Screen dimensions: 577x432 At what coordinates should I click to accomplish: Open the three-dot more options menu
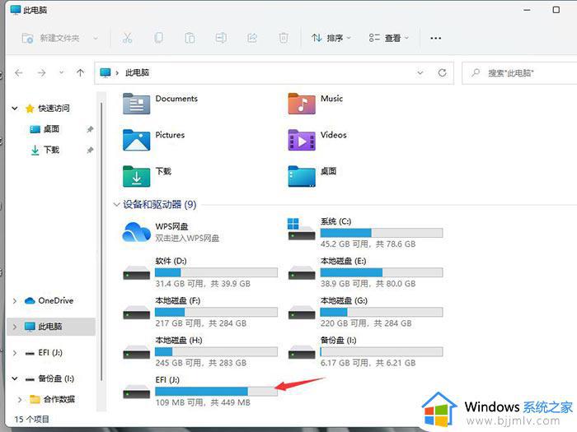[x=436, y=38]
